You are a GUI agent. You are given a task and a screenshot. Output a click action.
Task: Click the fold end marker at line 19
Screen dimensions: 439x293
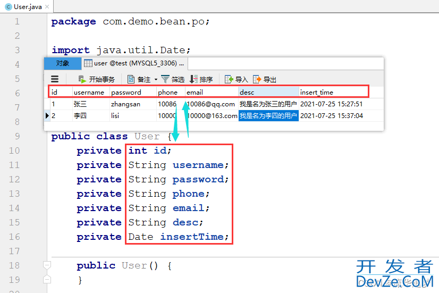pyautogui.click(x=47, y=279)
